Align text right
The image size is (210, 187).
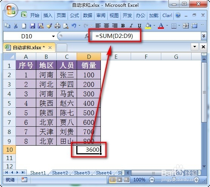115,25
